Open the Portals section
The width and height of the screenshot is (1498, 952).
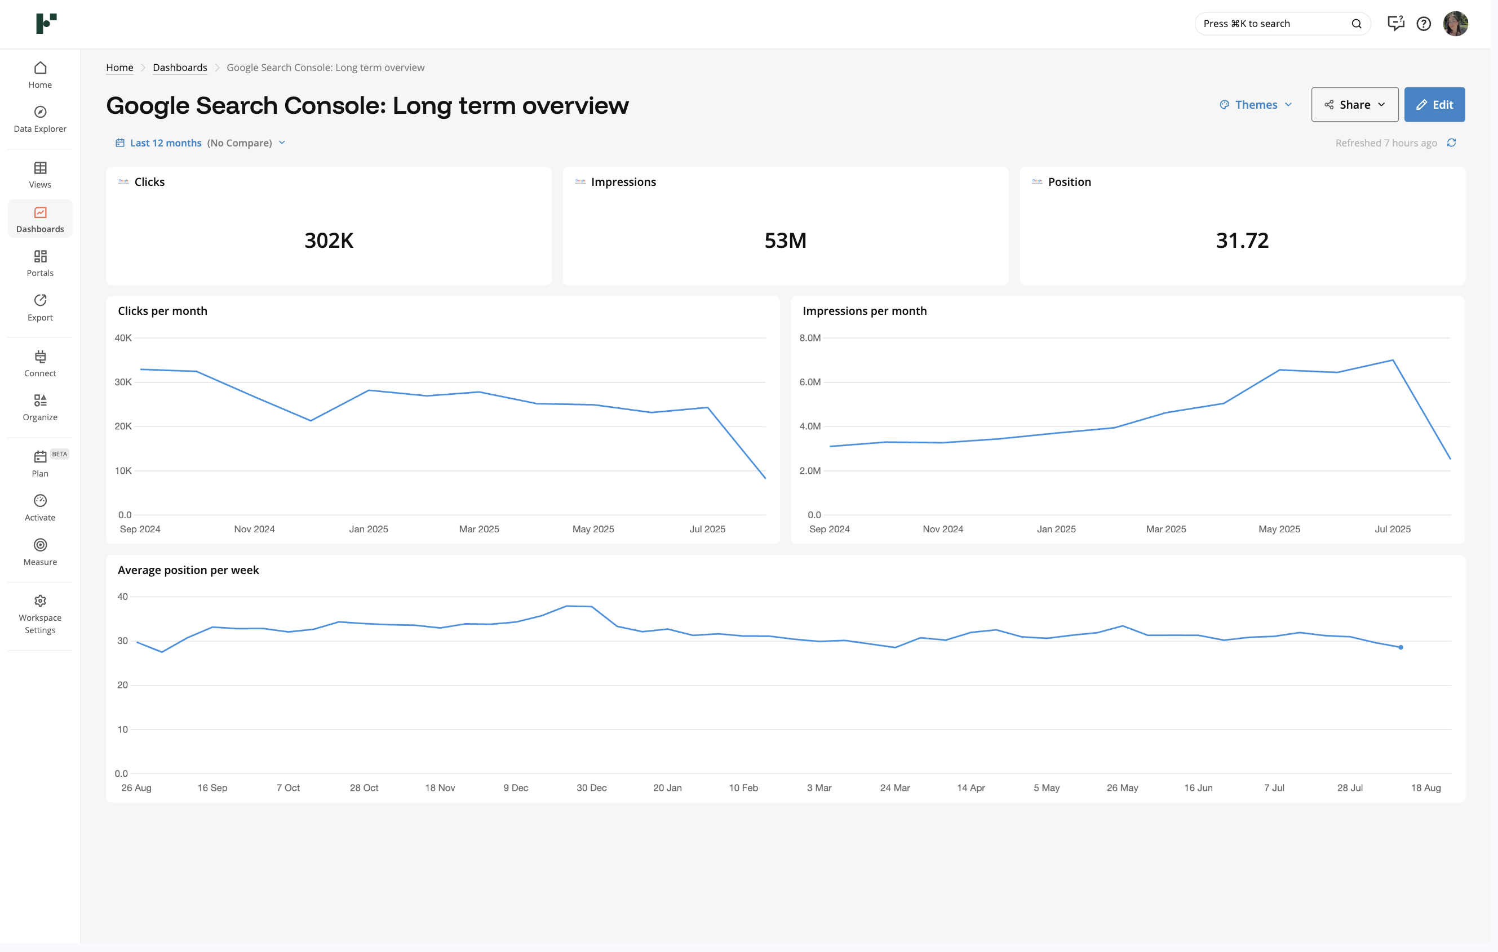click(40, 263)
